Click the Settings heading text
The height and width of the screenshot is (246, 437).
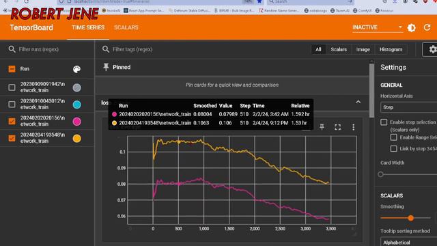(x=393, y=67)
